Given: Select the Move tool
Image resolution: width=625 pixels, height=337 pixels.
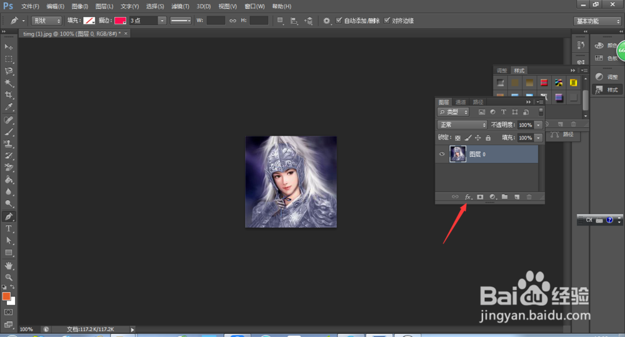Looking at the screenshot, I should (8, 47).
